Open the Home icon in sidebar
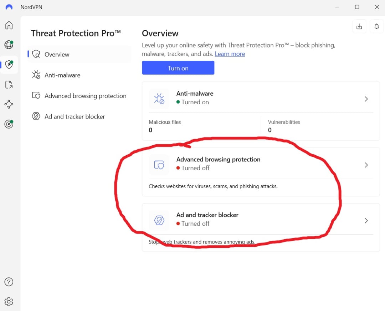Screen dimensions: 385x311 pyautogui.click(x=9, y=25)
